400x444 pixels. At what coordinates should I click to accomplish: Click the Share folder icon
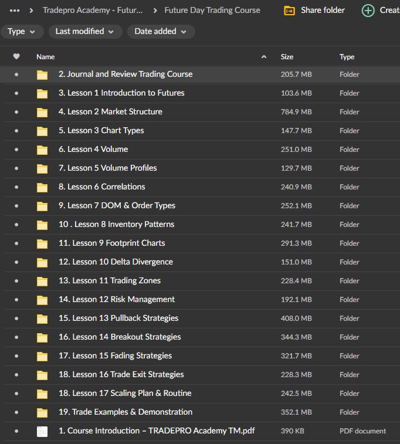[x=289, y=11]
